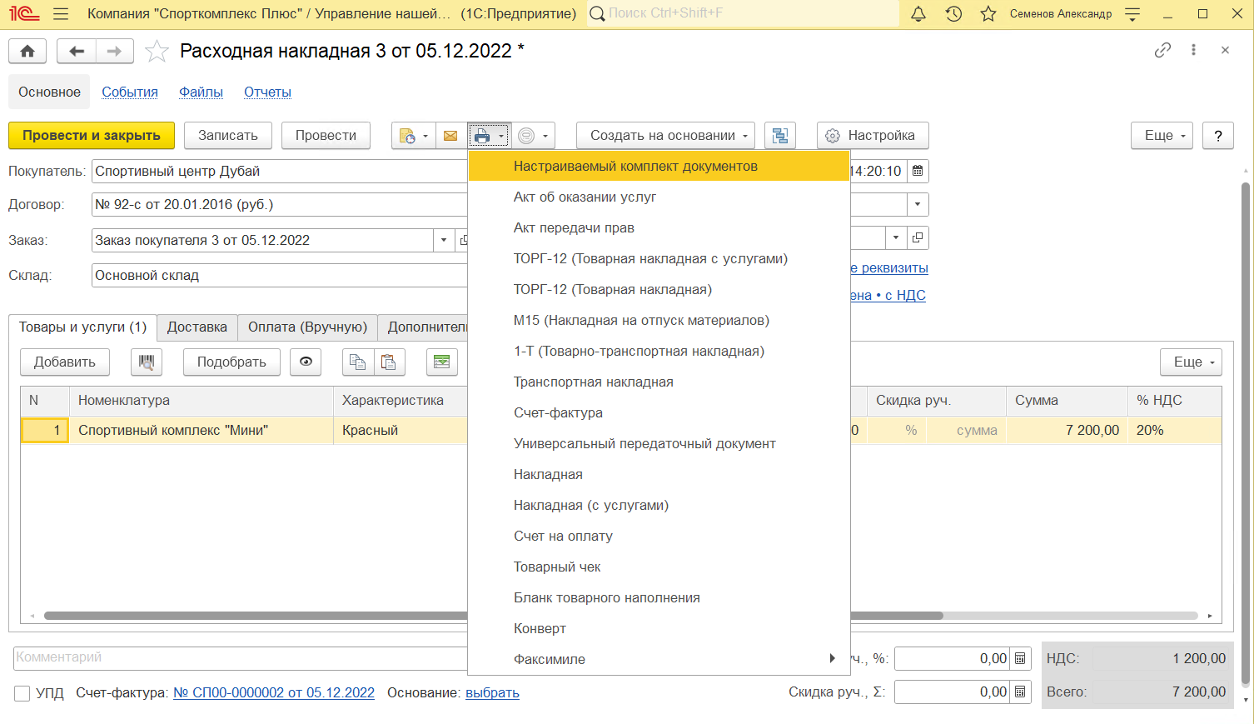The height and width of the screenshot is (724, 1254).
Task: Open the Настройка button
Action: click(x=873, y=136)
